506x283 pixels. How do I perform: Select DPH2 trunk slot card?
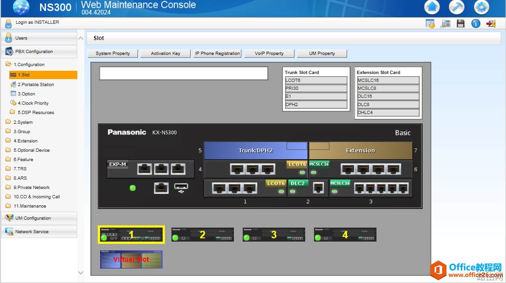coord(316,104)
